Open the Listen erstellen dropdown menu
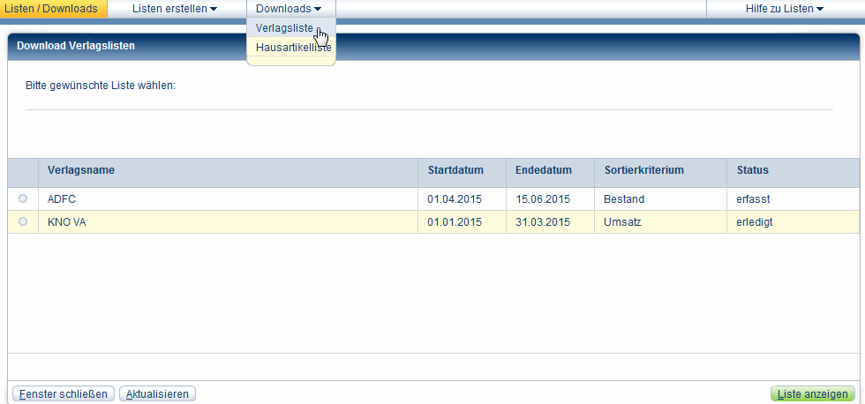This screenshot has height=404, width=865. [x=174, y=9]
